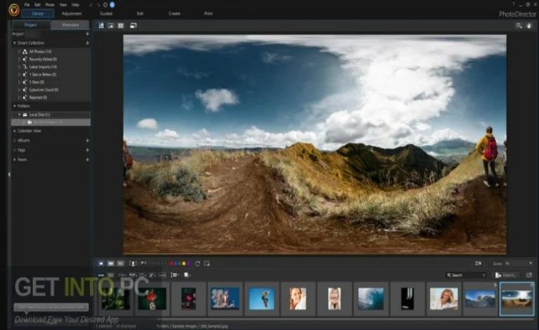Switch to browser grid mode icon
The height and width of the screenshot is (330, 539).
121,26
